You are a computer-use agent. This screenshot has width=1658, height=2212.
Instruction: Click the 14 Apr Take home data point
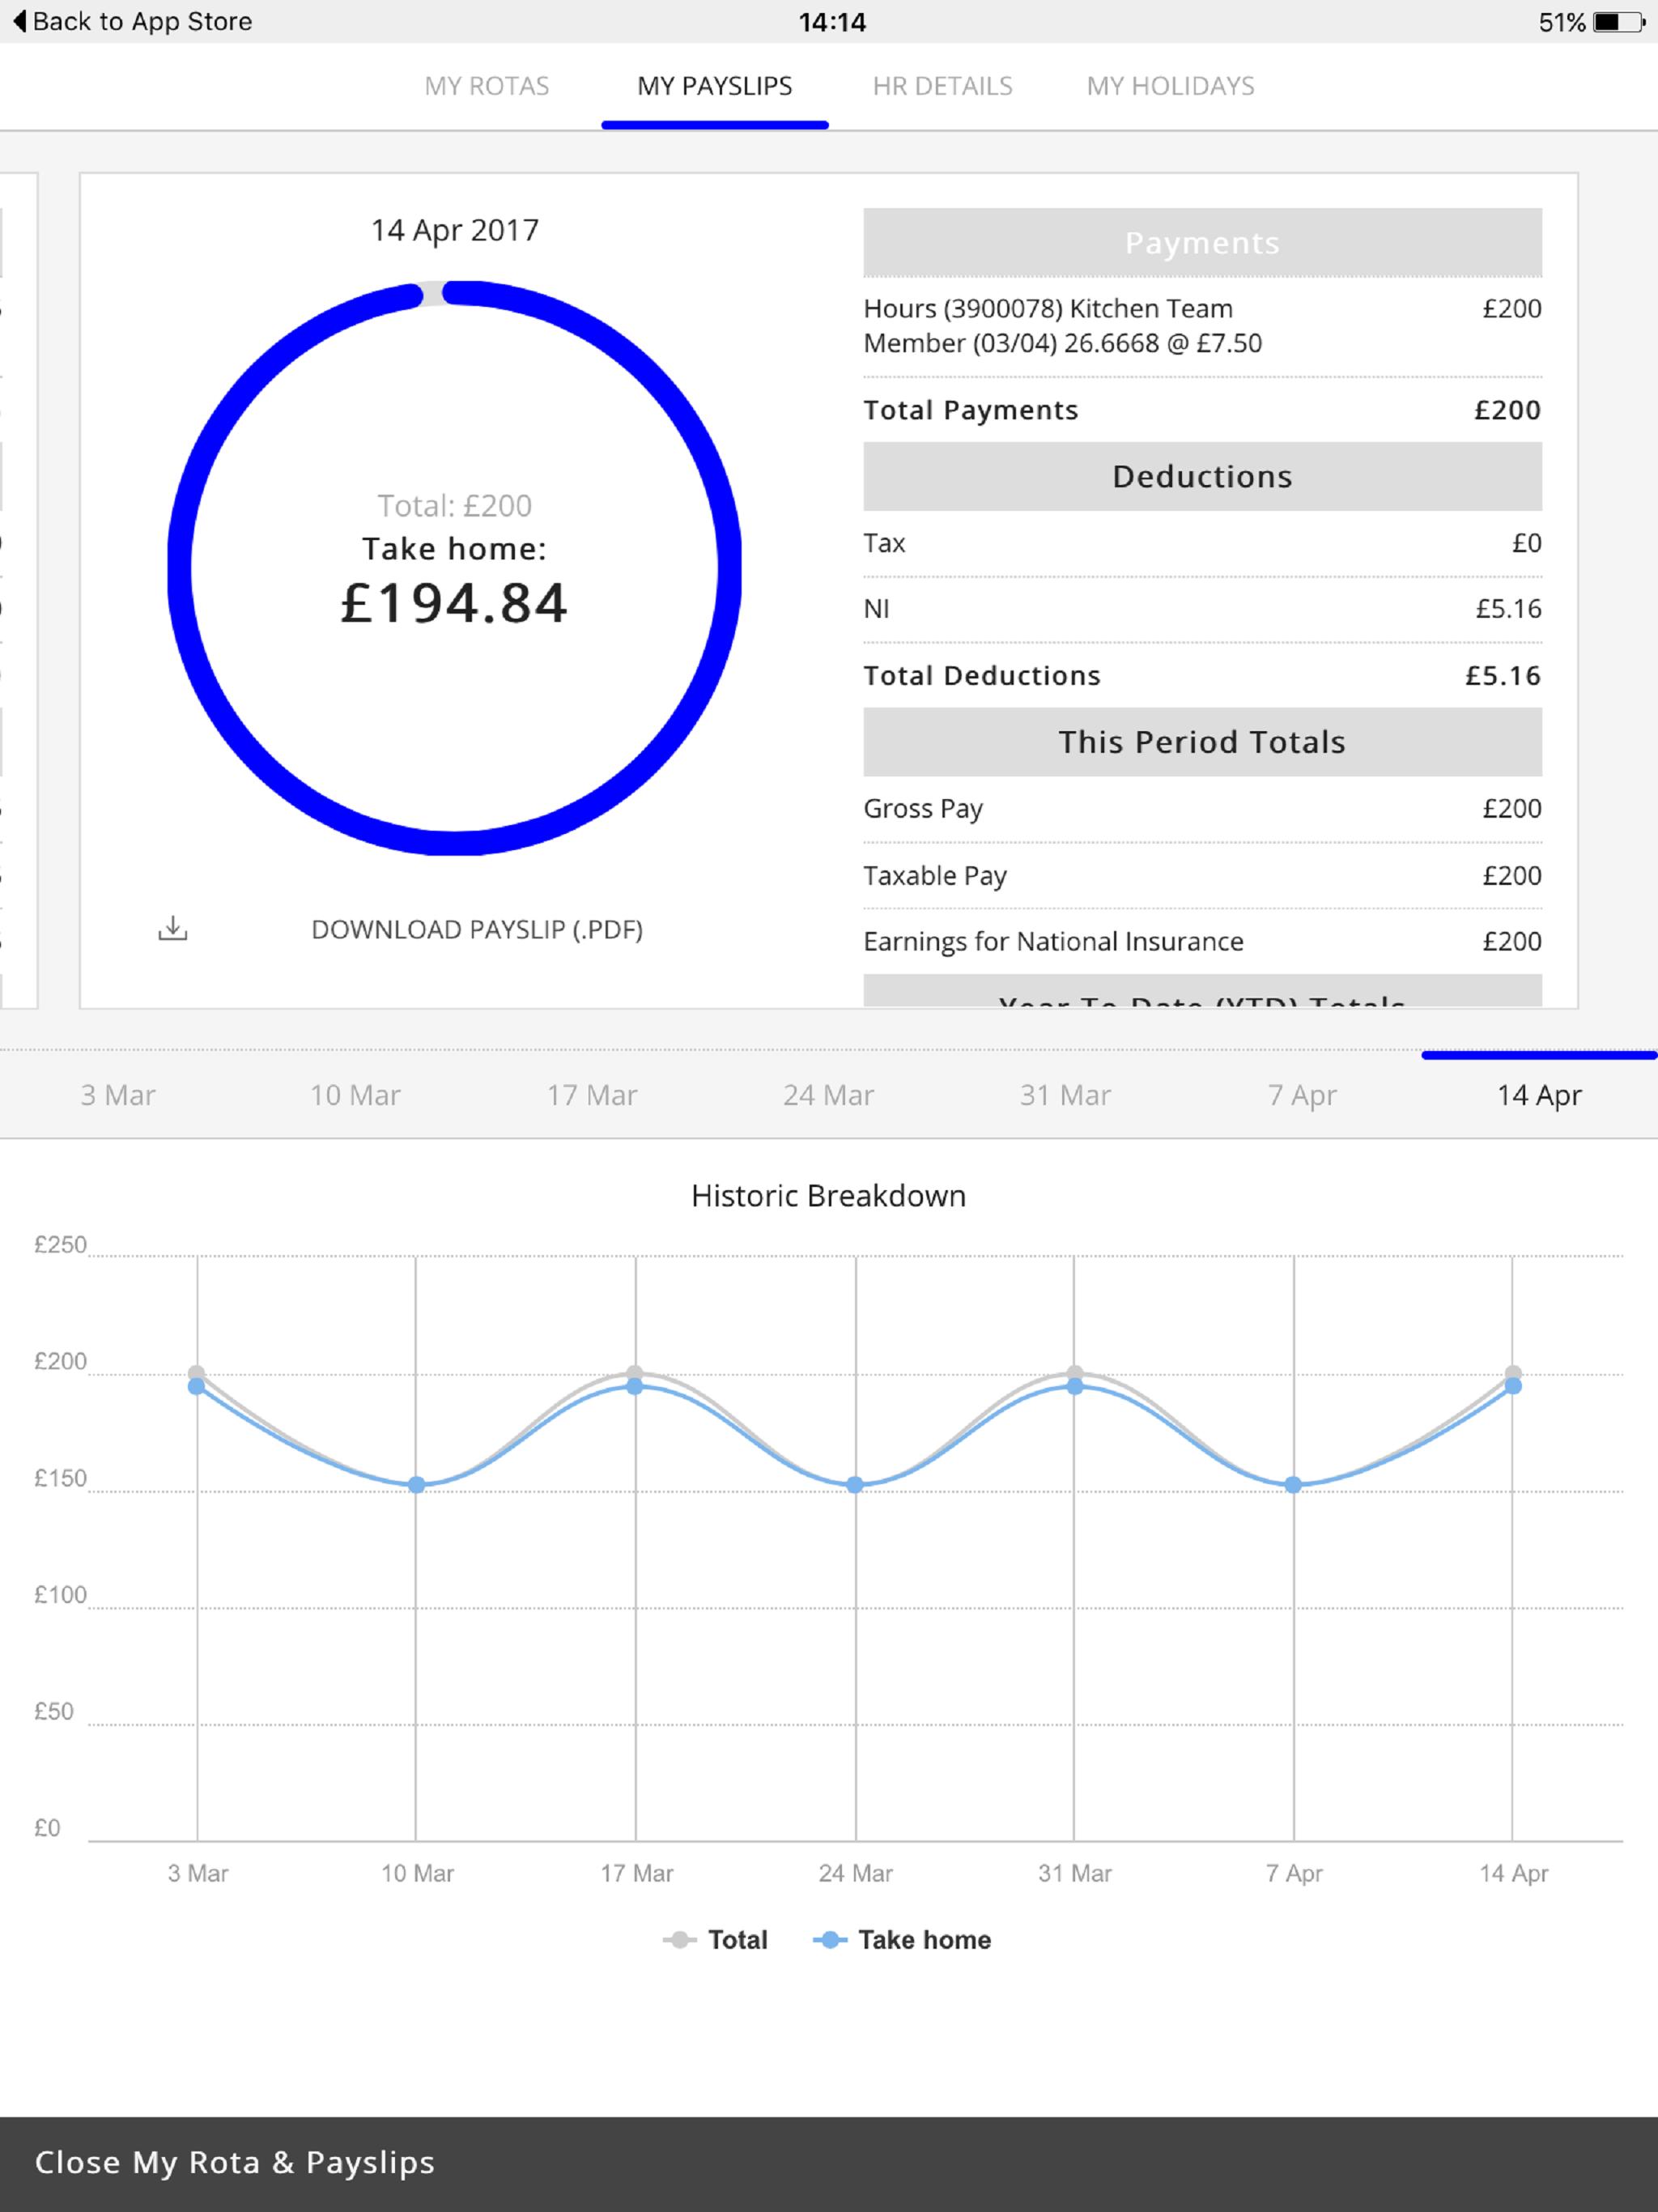(1513, 1386)
